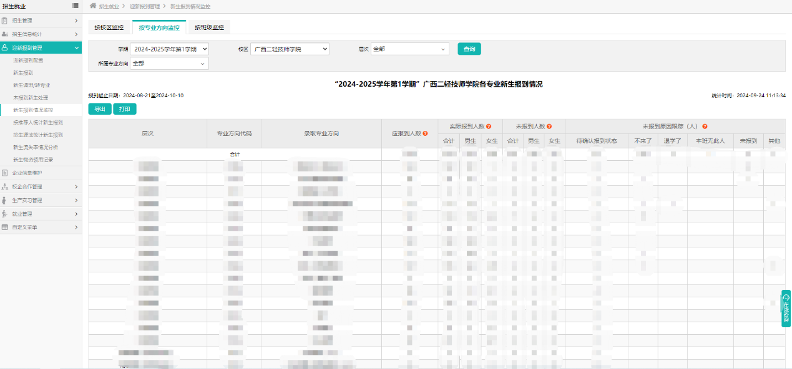Switch to the 按班级监控 tab
The width and height of the screenshot is (792, 369).
click(209, 27)
